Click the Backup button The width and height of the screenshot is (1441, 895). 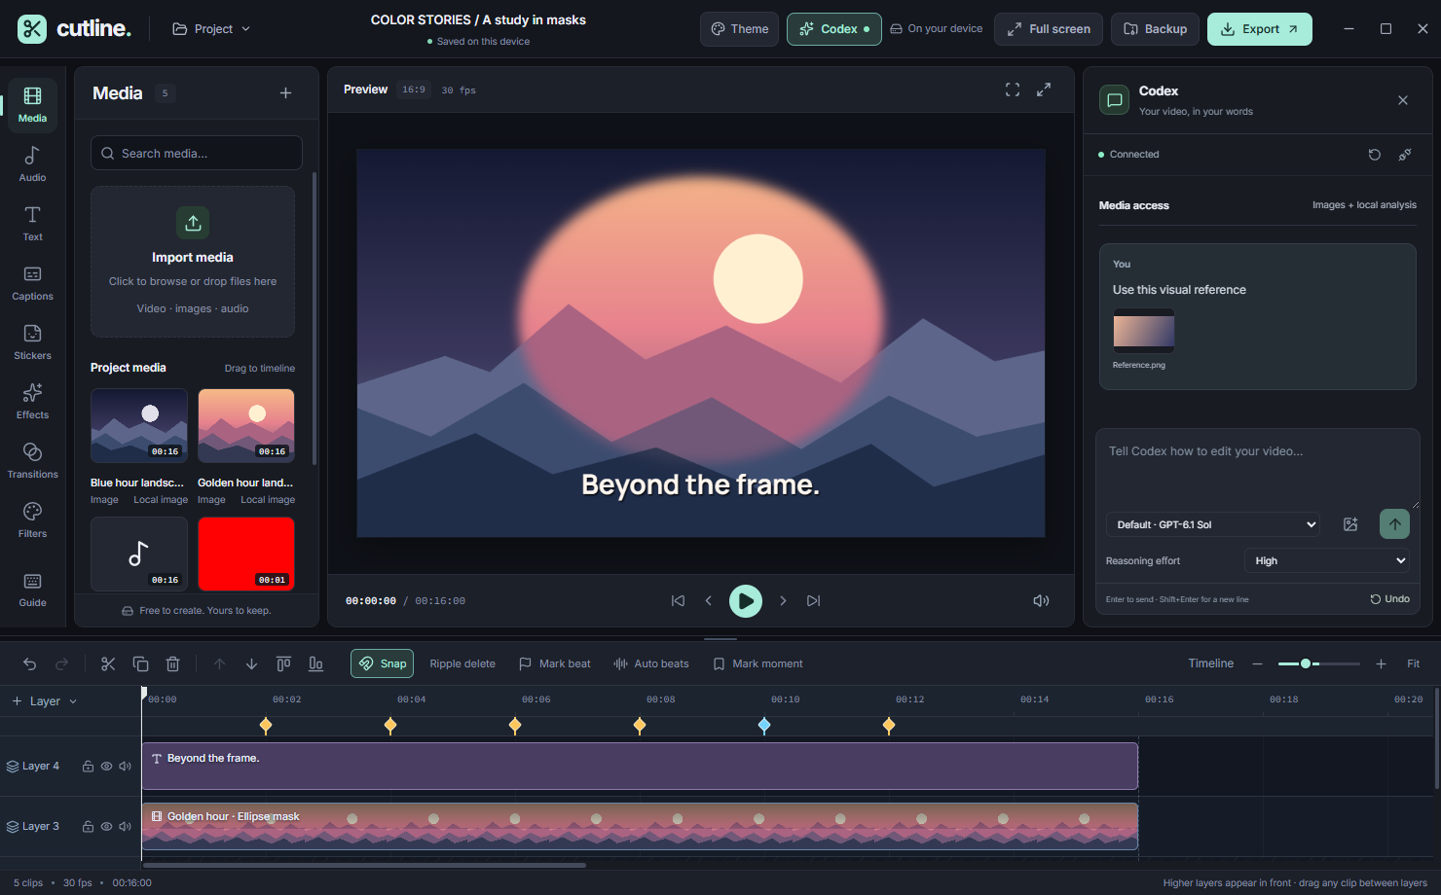coord(1156,29)
